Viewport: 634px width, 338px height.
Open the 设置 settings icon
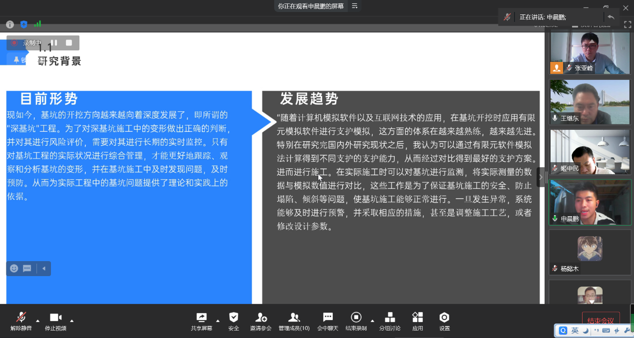(x=444, y=318)
